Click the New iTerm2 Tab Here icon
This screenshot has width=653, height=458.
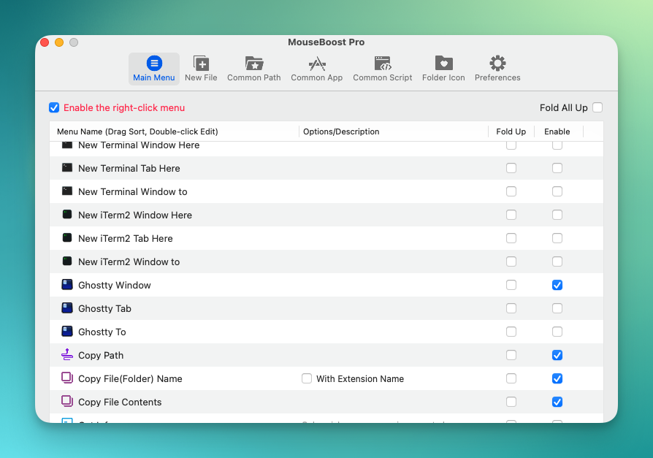pos(67,238)
